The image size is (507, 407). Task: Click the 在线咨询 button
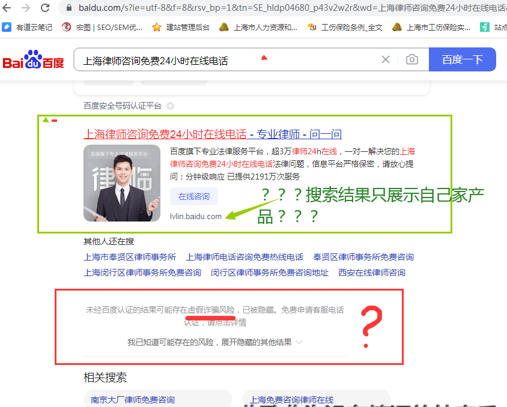pos(194,196)
